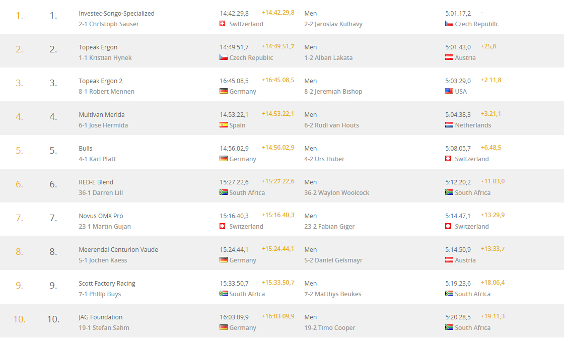This screenshot has height=338, width=564.
Task: Click orange rank number 10.
Action: 20,319
